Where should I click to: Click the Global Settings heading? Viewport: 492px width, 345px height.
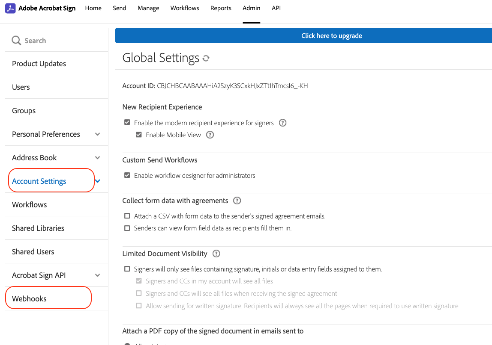click(161, 58)
